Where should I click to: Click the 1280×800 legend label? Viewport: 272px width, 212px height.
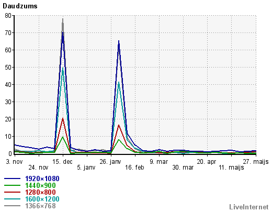click(x=40, y=192)
